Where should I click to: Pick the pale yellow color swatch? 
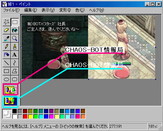coord(57,117)
